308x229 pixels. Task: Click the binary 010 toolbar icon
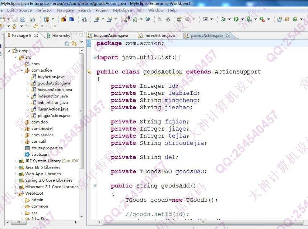[x=33, y=19]
